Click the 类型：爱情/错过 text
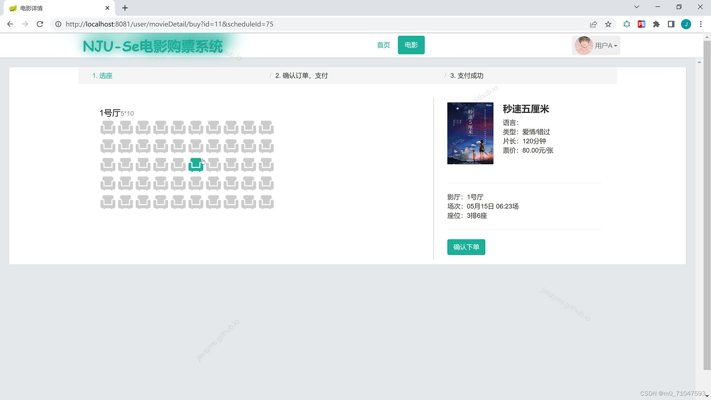Image resolution: width=711 pixels, height=400 pixels. click(x=526, y=132)
